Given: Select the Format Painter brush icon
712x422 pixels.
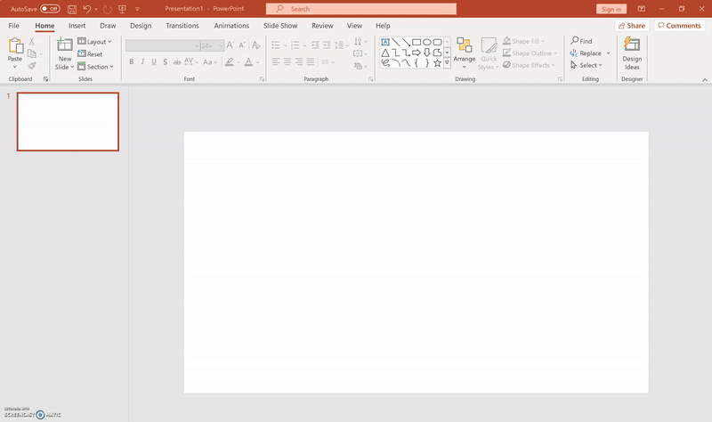Looking at the screenshot, I should [x=32, y=66].
